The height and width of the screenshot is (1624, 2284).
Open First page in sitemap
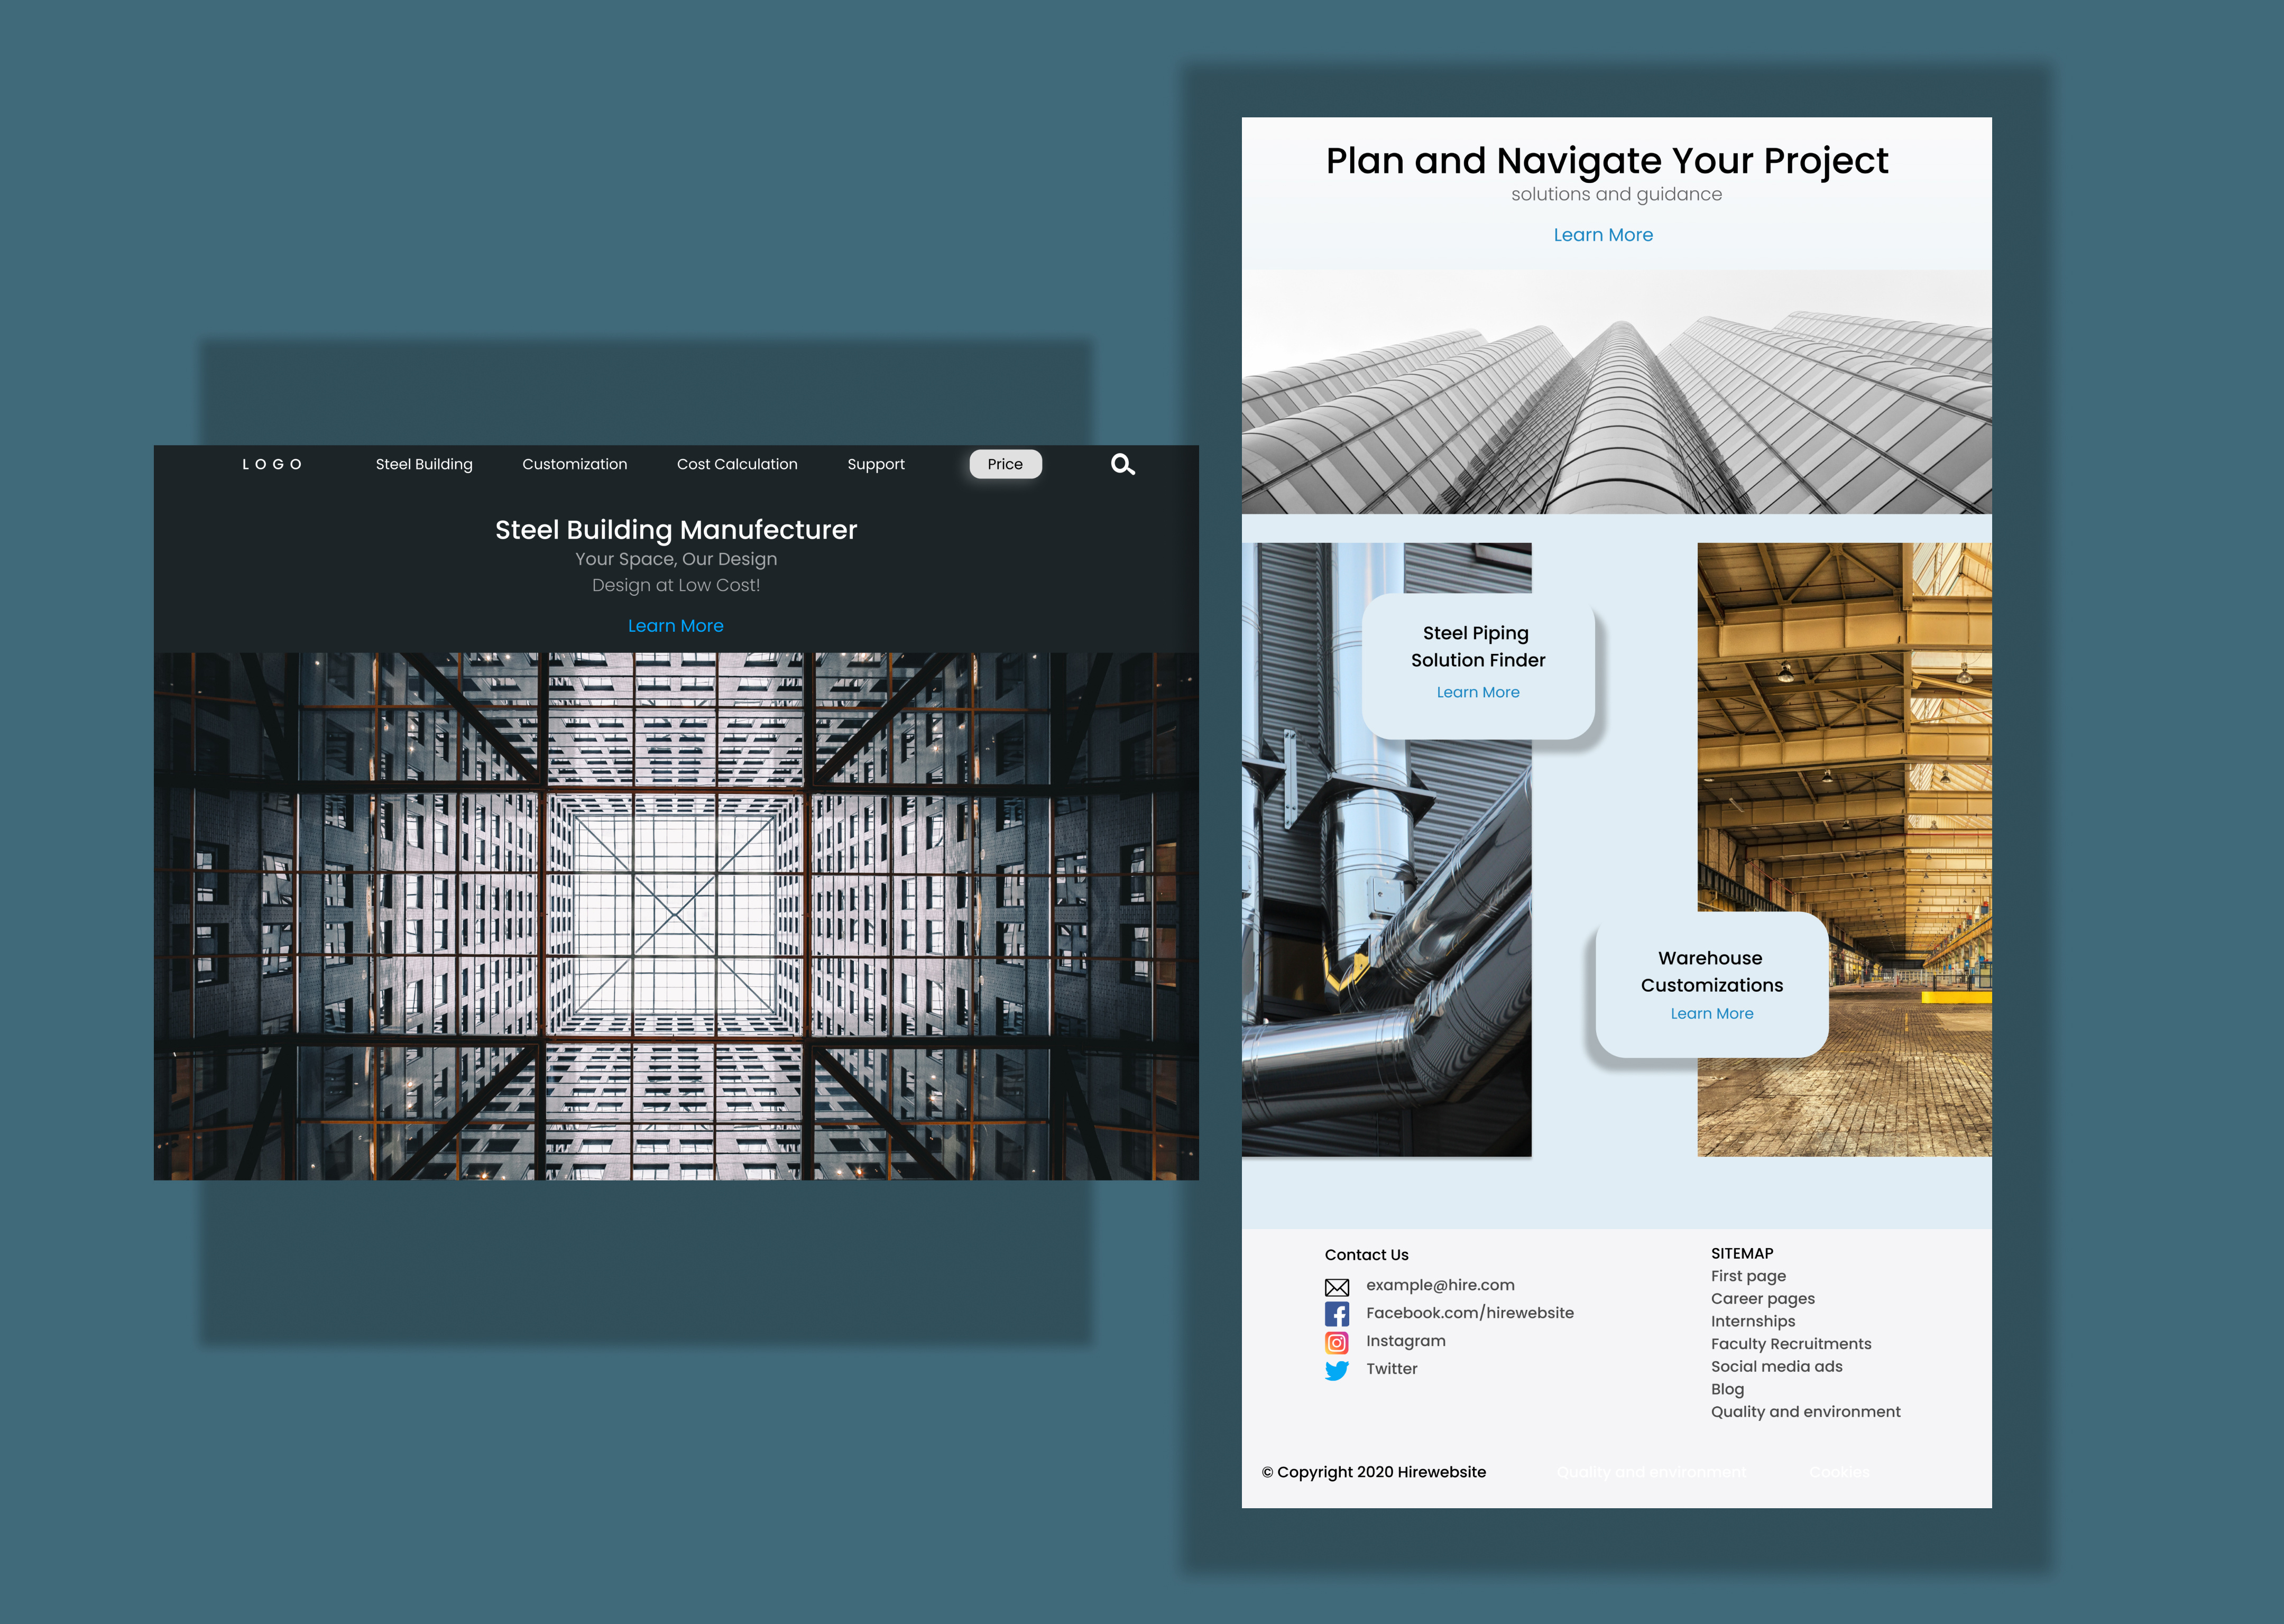pyautogui.click(x=1748, y=1276)
